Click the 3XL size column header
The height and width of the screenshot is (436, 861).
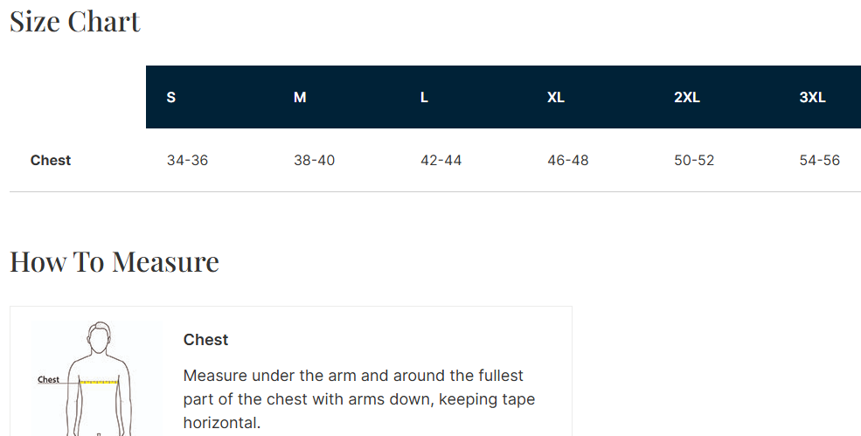click(x=812, y=97)
